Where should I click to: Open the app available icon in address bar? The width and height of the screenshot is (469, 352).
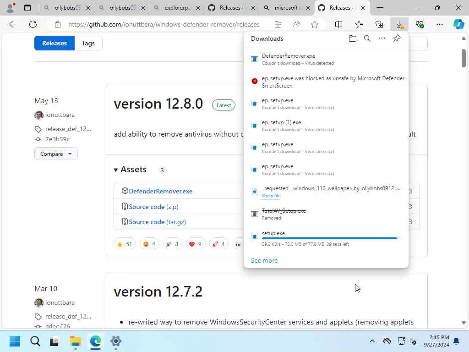pos(278,24)
